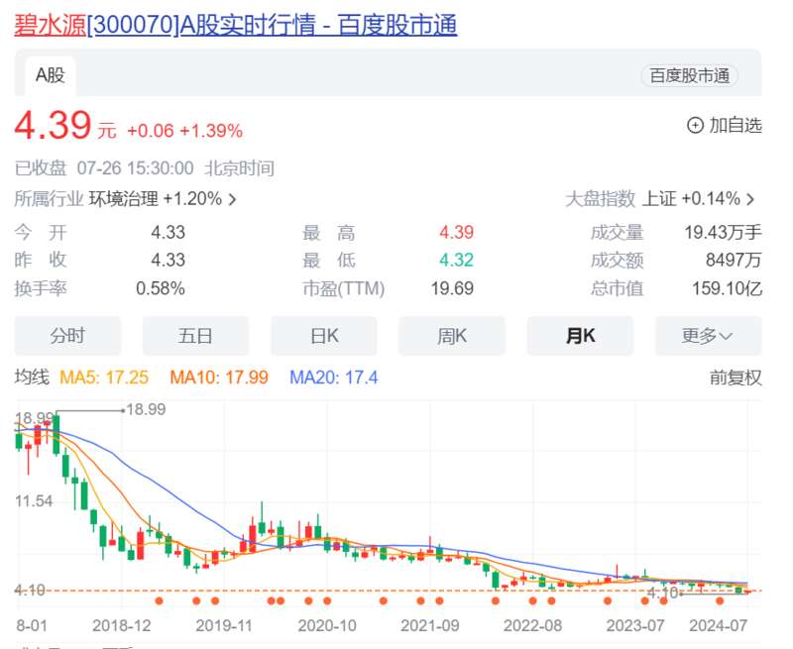Expand the 上证 index chevron arrow
This screenshot has width=793, height=649.
[750, 199]
